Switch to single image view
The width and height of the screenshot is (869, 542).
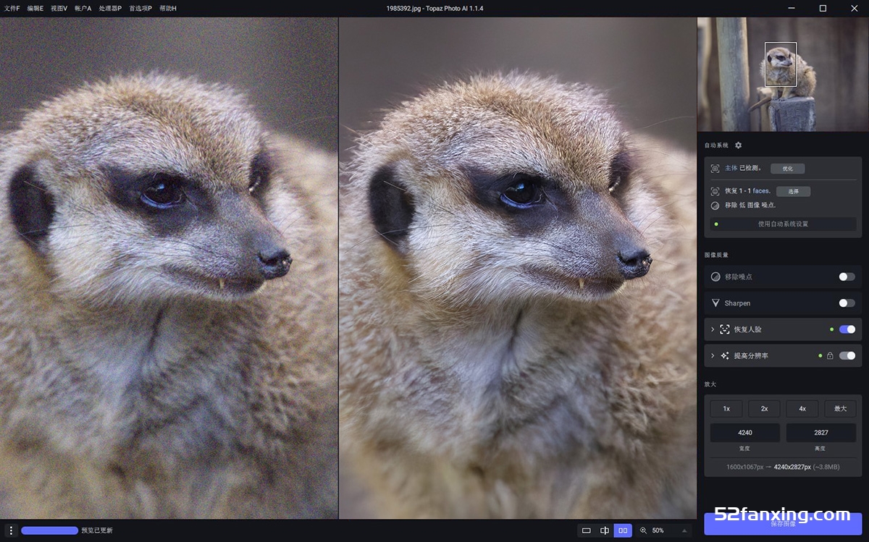point(587,530)
